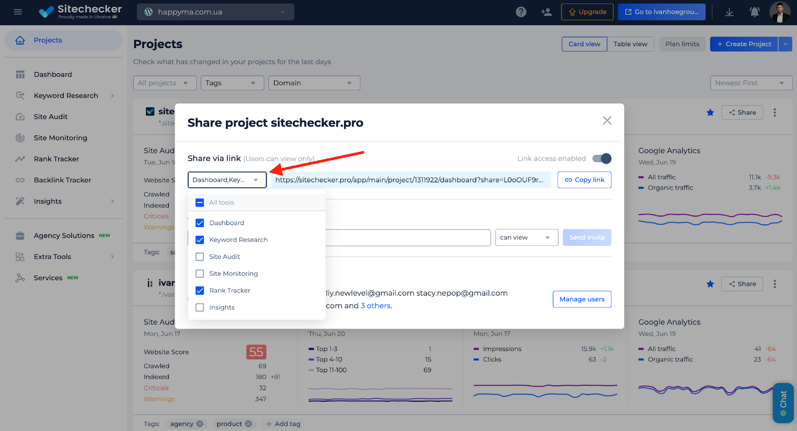Remove the product tag with x icon
This screenshot has width=797, height=431.
[248, 424]
